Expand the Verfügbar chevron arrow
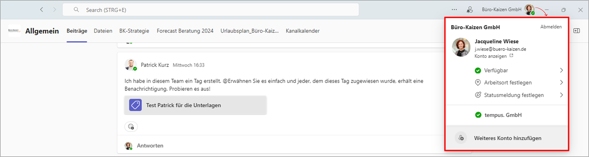Image resolution: width=589 pixels, height=157 pixels. point(562,70)
